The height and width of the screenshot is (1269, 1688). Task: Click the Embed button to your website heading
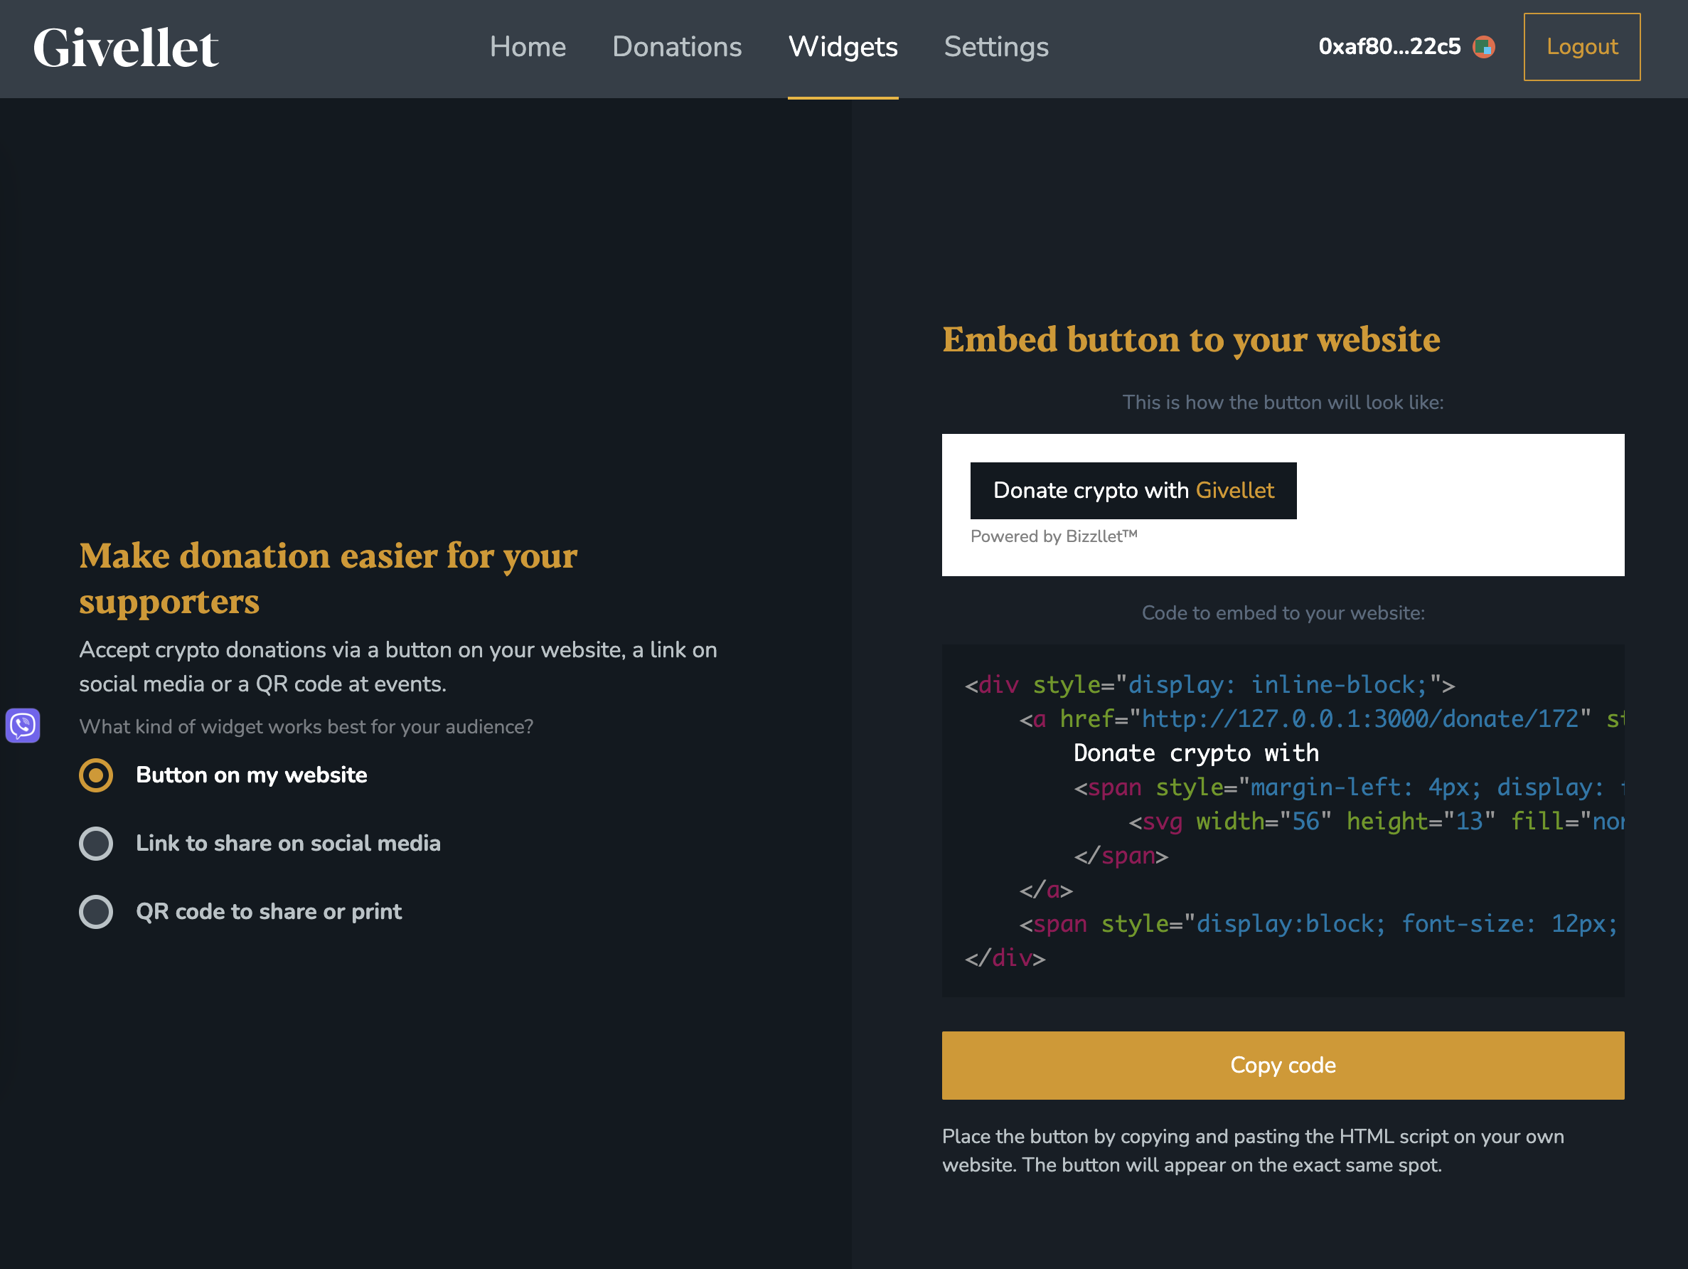[x=1190, y=340]
